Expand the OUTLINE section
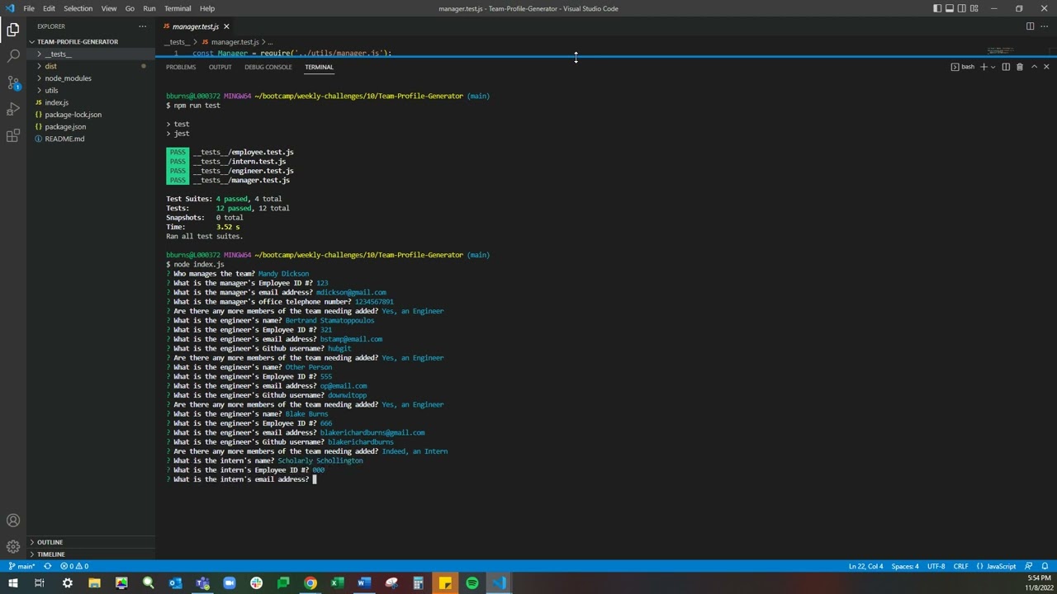 [91, 542]
